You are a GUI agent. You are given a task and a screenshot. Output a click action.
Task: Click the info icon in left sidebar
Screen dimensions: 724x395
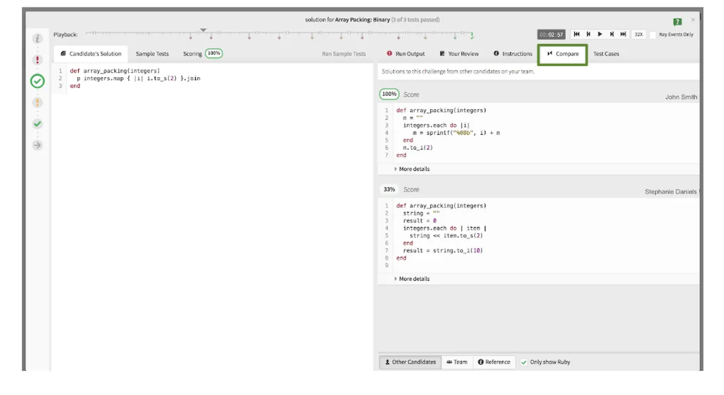pyautogui.click(x=37, y=38)
